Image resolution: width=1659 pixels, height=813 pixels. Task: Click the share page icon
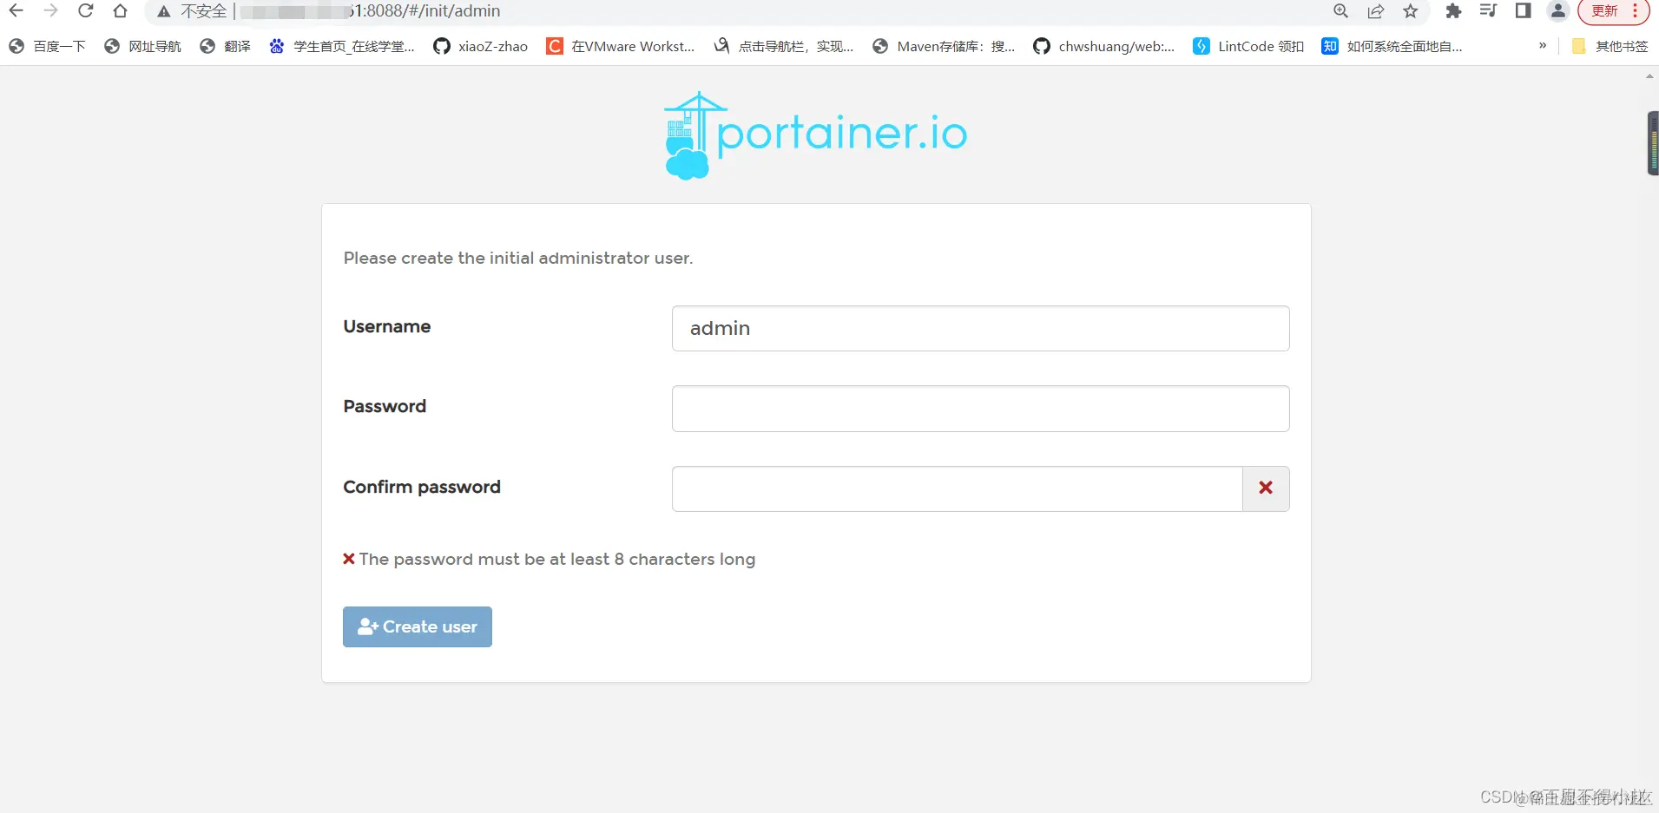pyautogui.click(x=1376, y=11)
